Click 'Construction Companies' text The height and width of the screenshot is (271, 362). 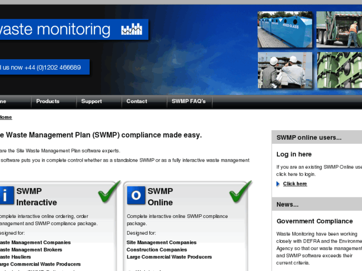pyautogui.click(x=156, y=250)
